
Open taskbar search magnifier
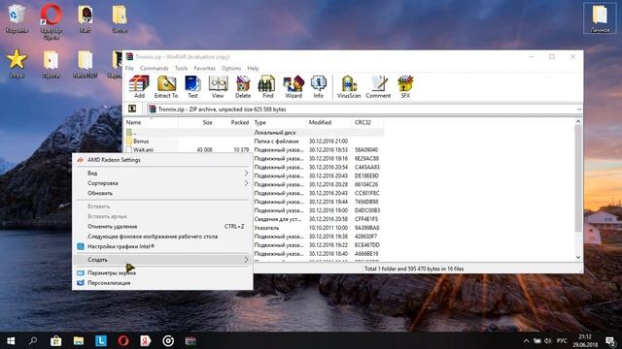pos(33,340)
